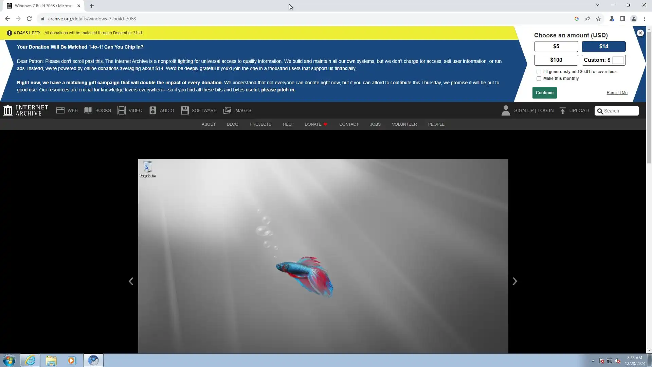This screenshot has height=367, width=652.
Task: Show previous screenshot with left chevron
Action: pos(131,281)
